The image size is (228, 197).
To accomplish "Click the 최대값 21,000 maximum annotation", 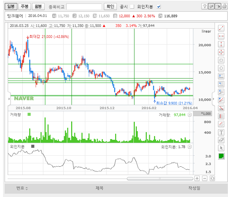I will point(49,37).
